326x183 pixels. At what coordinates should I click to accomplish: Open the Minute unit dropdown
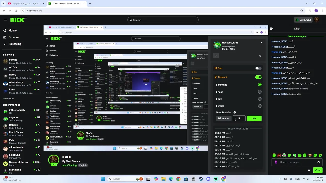(x=224, y=118)
